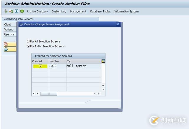Open the Information 'i' toolbar icon
189x129 pixels.
point(17,11)
